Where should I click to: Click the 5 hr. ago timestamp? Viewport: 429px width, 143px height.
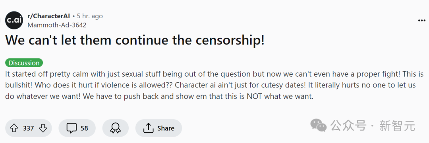pyautogui.click(x=90, y=16)
